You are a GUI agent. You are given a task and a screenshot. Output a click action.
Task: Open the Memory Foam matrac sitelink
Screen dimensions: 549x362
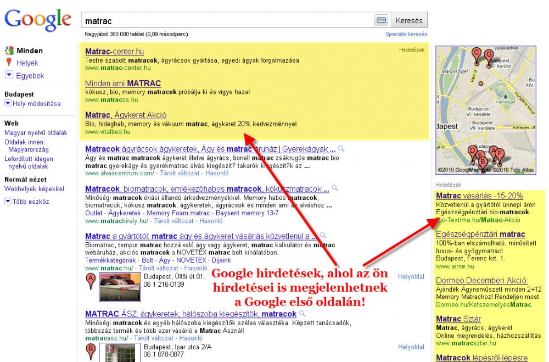pyautogui.click(x=178, y=213)
